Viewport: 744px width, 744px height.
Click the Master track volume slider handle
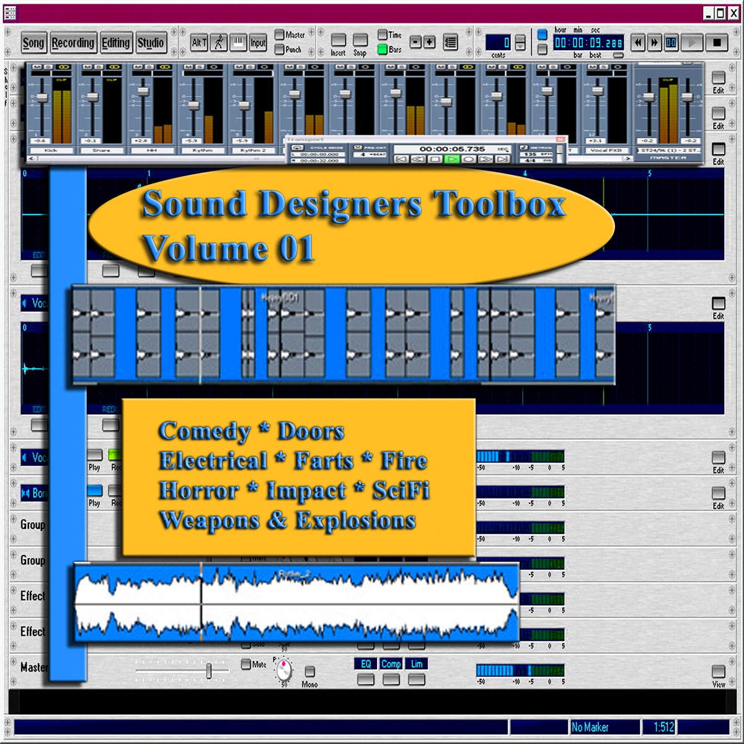click(209, 671)
